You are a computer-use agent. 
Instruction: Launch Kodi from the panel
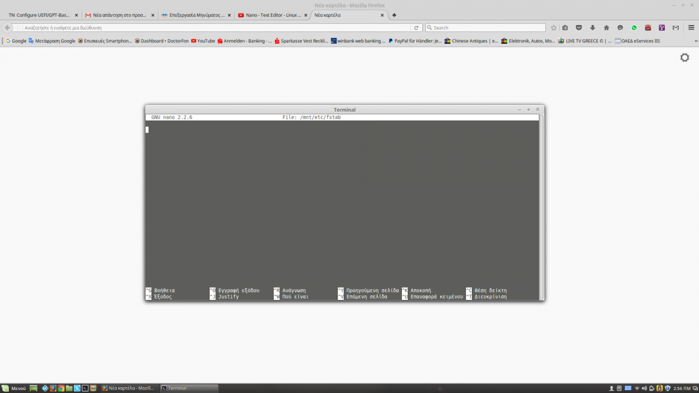(46, 388)
